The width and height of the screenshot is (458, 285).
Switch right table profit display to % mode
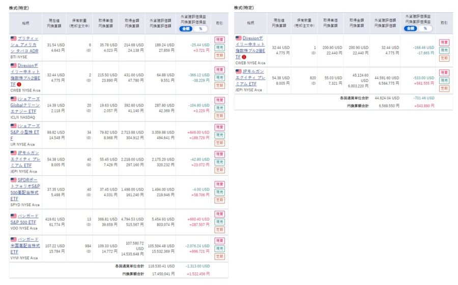tap(423, 28)
